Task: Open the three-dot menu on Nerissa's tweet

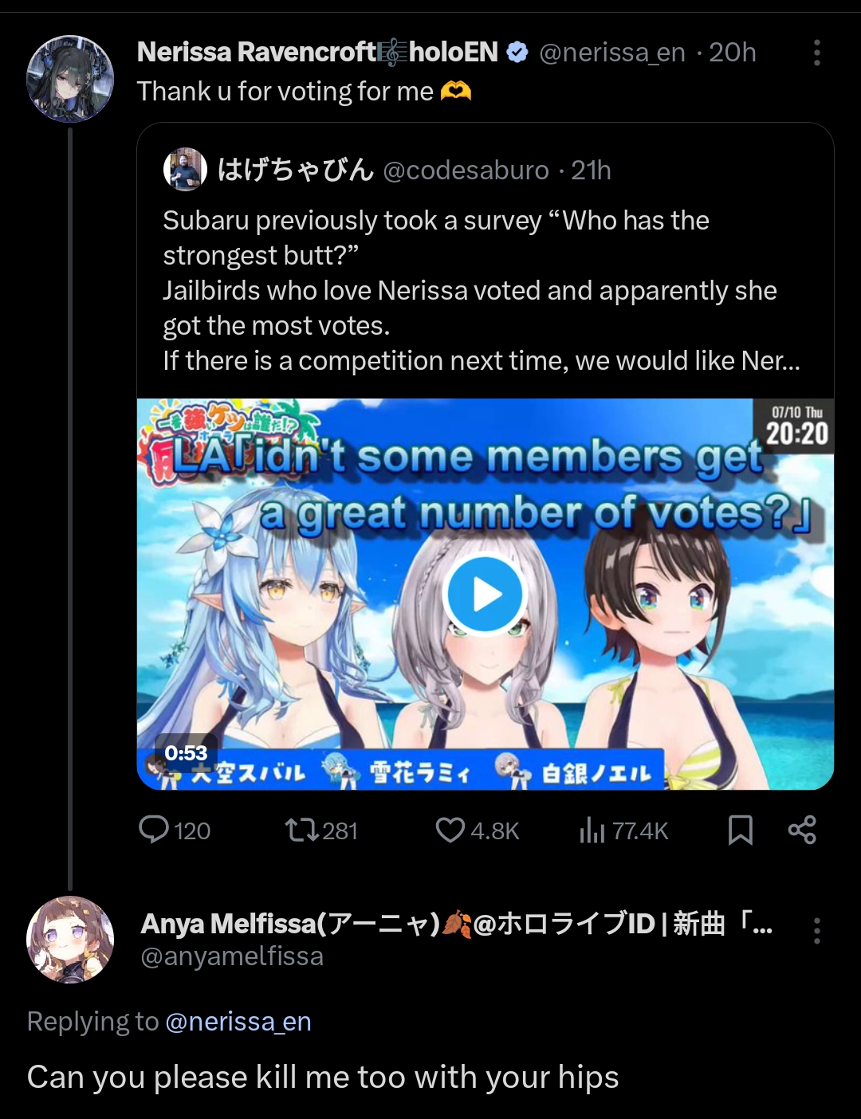Action: pos(817,53)
